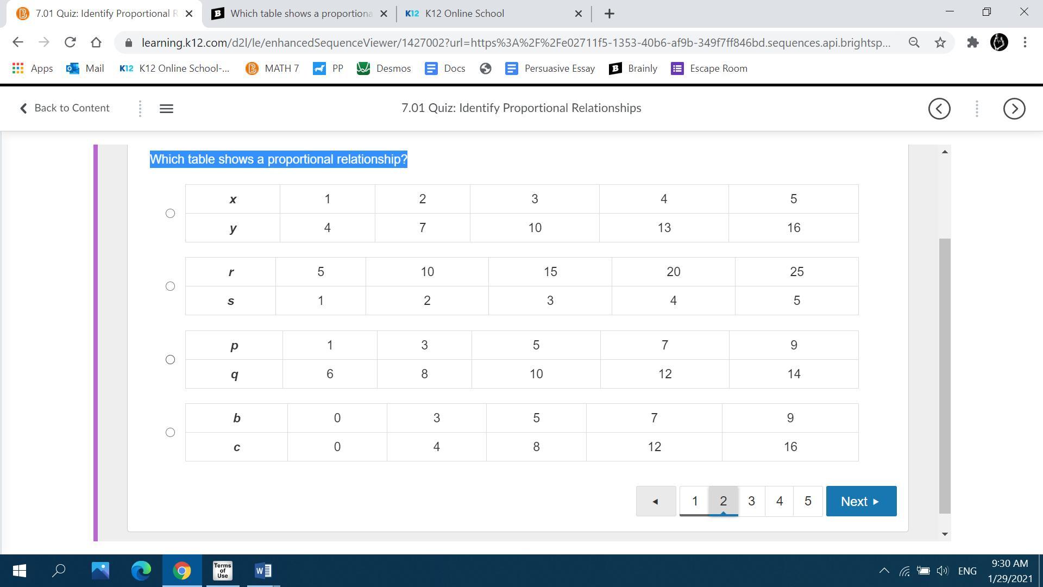Viewport: 1043px width, 587px height.
Task: Go to previous activity with circled left arrow
Action: pos(939,109)
